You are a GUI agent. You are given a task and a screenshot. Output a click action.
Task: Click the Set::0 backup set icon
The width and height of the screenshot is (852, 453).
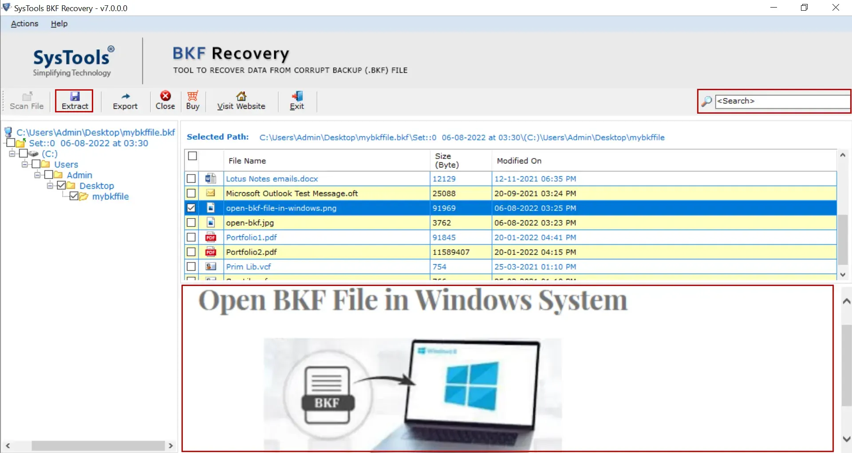[20, 143]
